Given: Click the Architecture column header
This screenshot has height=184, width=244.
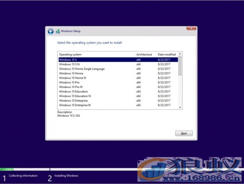Looking at the screenshot, I should tap(146, 54).
